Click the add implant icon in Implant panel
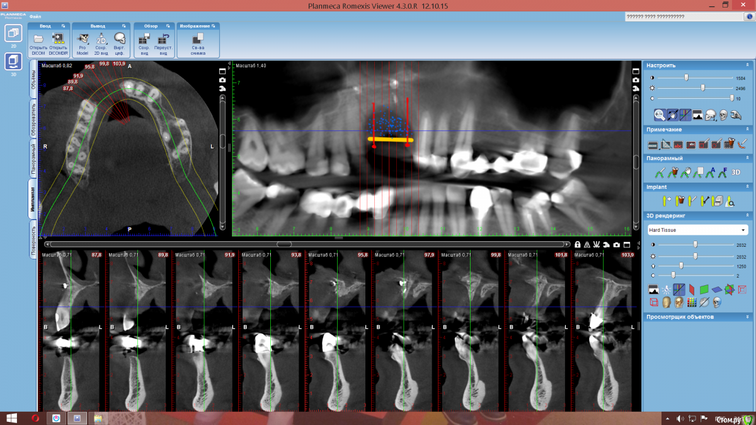The image size is (756, 425). point(666,201)
